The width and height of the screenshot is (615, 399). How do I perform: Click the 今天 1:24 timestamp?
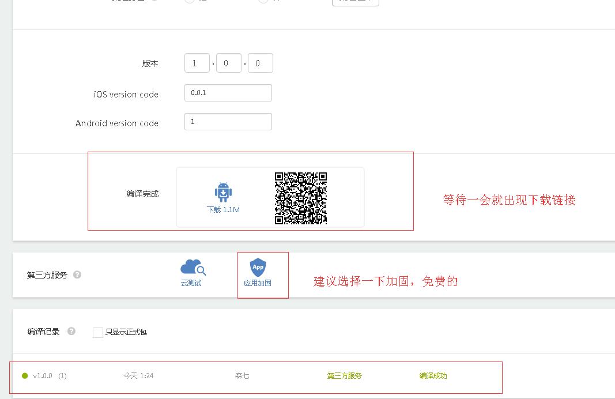[138, 376]
